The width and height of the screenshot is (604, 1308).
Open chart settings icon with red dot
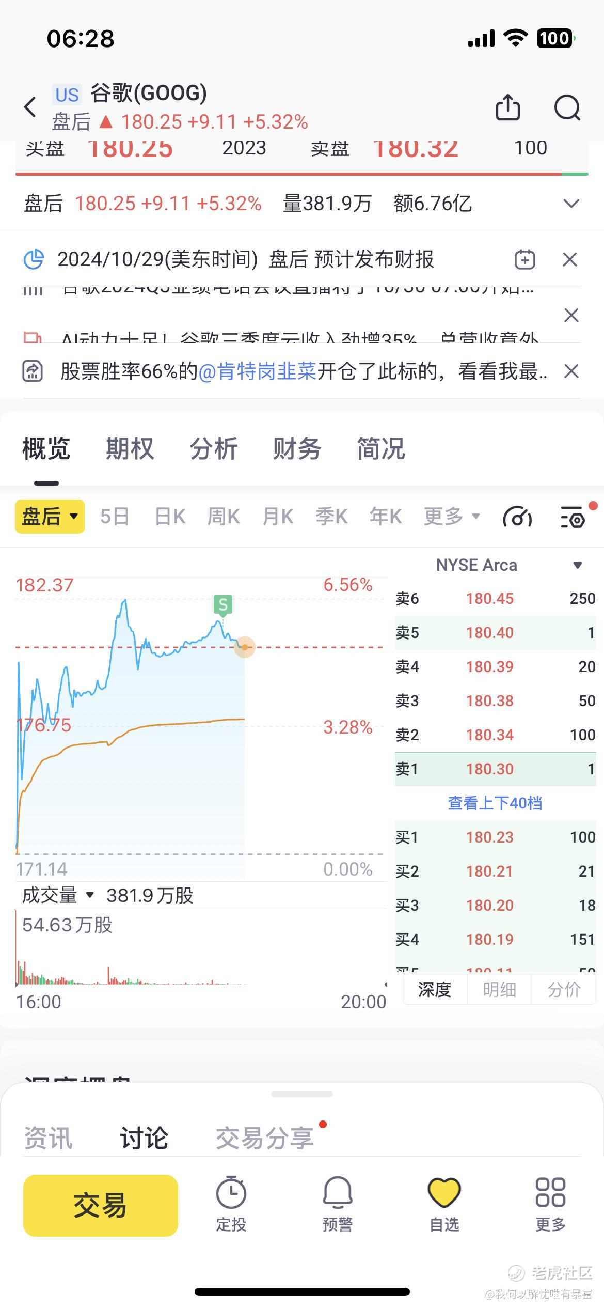coord(573,517)
